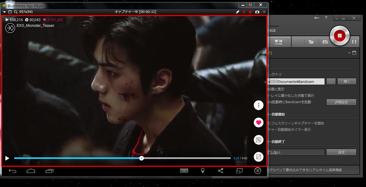Toggle the video fullscreen resize button
This screenshot has width=366, height=187.
259,157
